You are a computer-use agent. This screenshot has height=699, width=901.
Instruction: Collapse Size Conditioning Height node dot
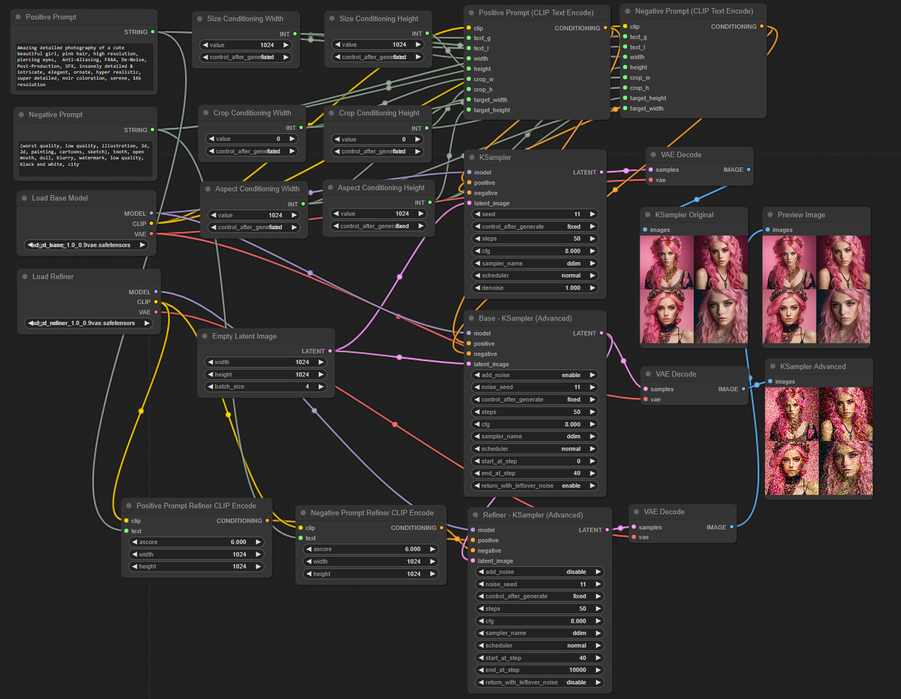tap(332, 18)
